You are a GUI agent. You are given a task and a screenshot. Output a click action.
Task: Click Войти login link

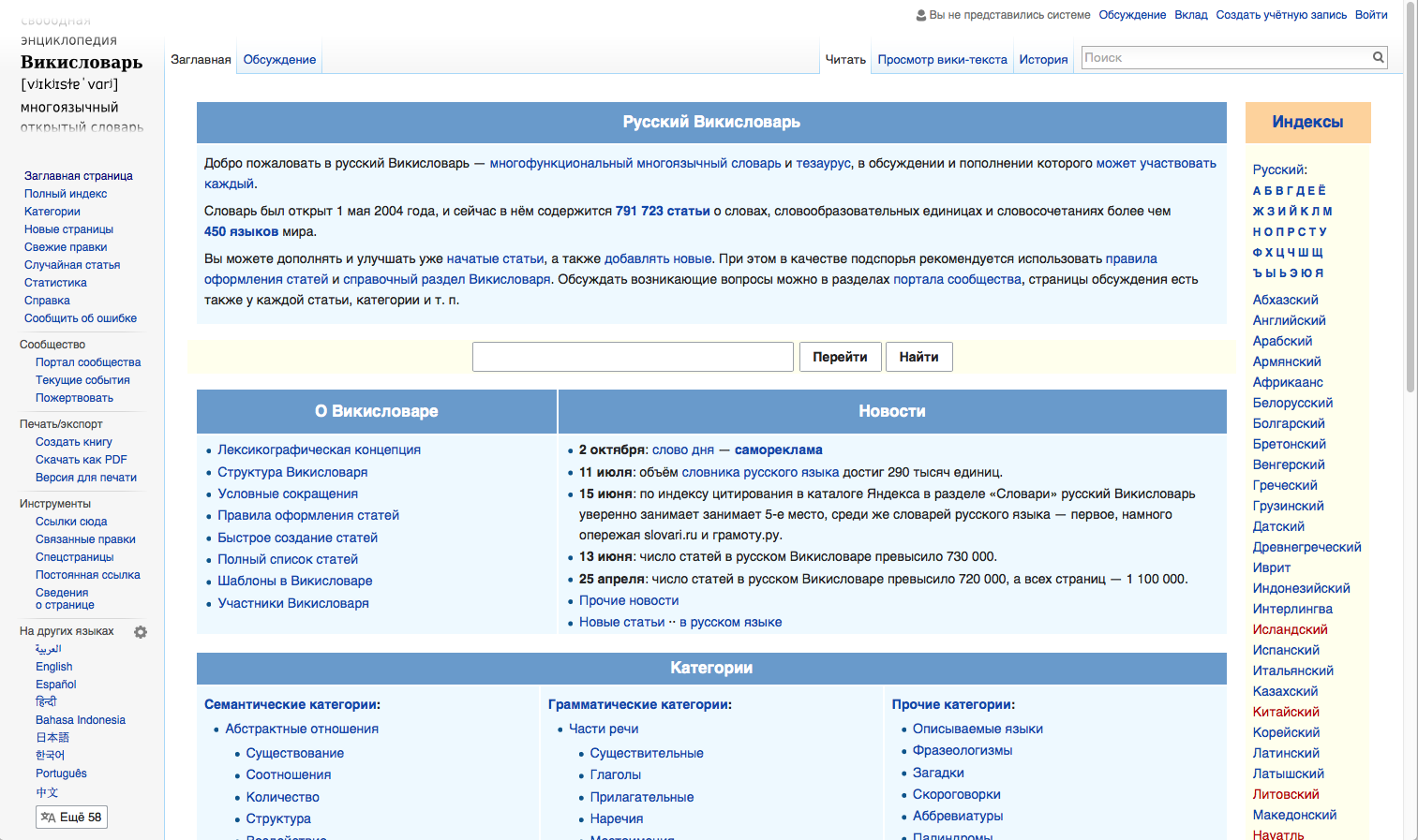[1371, 15]
